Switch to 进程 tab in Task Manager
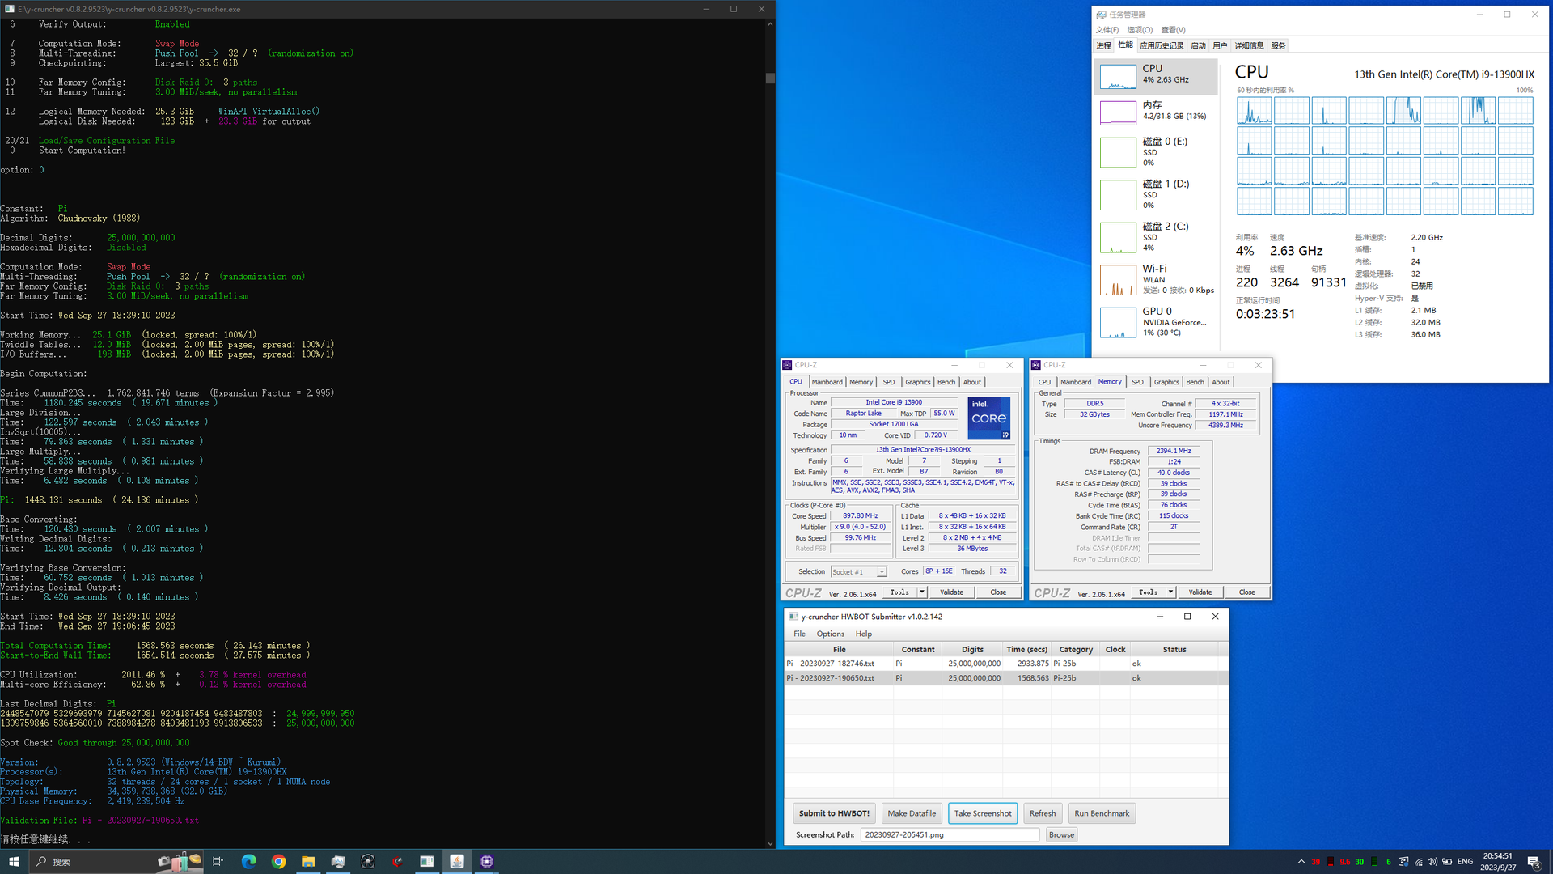Image resolution: width=1553 pixels, height=874 pixels. pyautogui.click(x=1103, y=45)
